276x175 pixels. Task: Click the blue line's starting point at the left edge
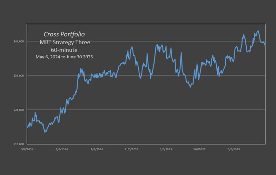(x=27, y=128)
